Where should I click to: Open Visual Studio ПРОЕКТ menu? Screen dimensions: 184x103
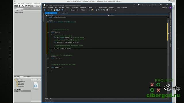(x=61, y=8)
